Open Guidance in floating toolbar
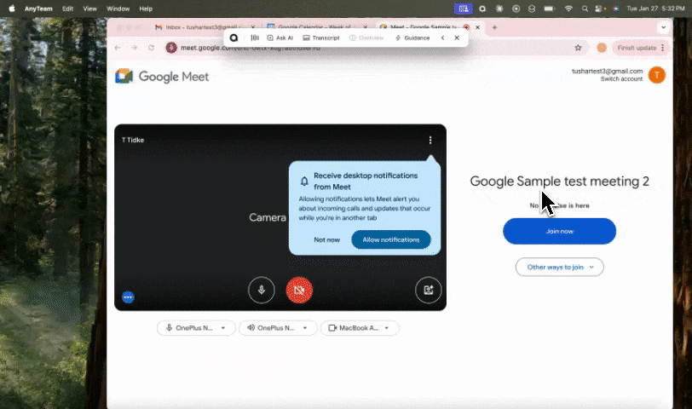This screenshot has height=409, width=692. coord(412,38)
